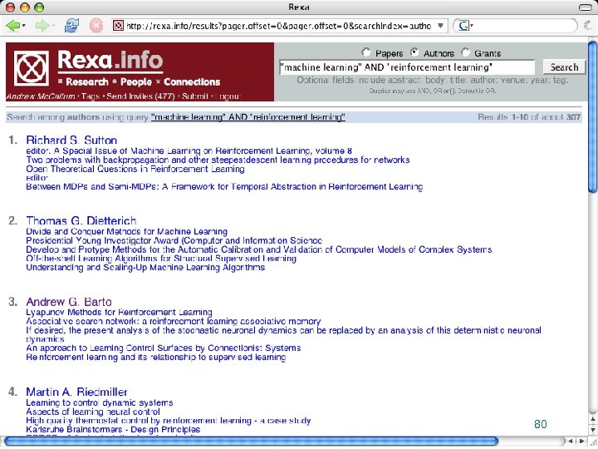Click the Rexa favicon in the address bar
This screenshot has width=598, height=449.
pos(118,26)
